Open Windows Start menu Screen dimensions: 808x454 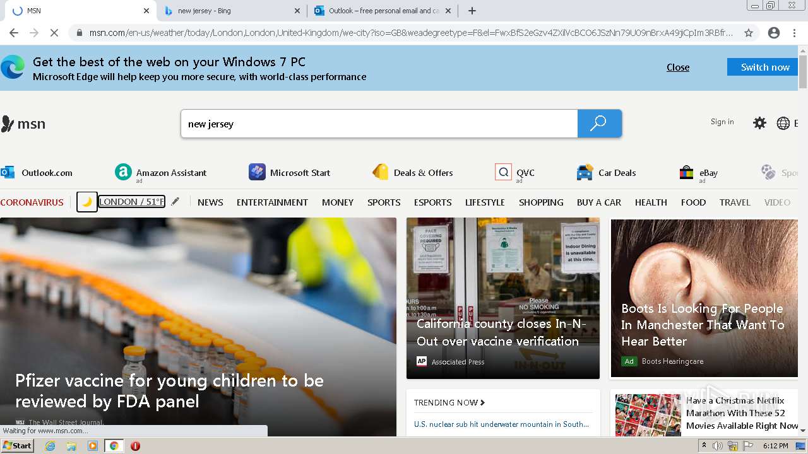[18, 446]
